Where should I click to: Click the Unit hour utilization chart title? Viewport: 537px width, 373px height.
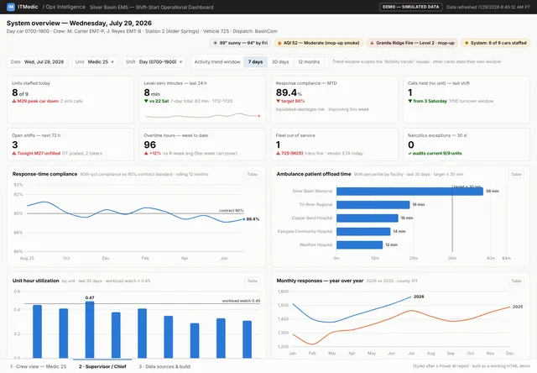[x=35, y=281]
